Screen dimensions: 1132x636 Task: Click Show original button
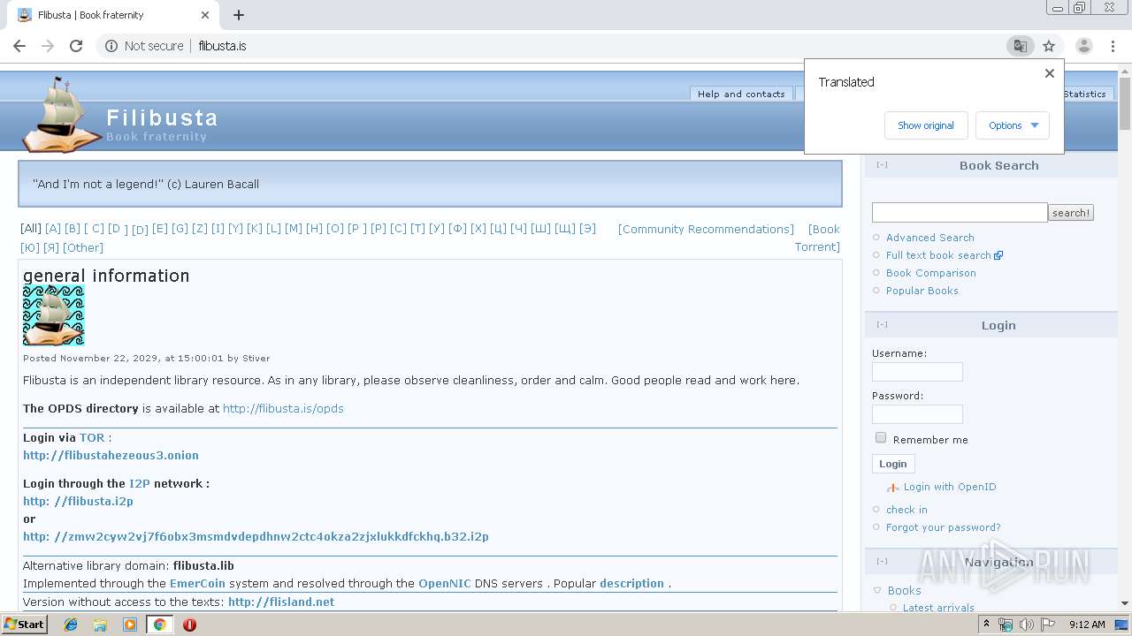(x=926, y=125)
